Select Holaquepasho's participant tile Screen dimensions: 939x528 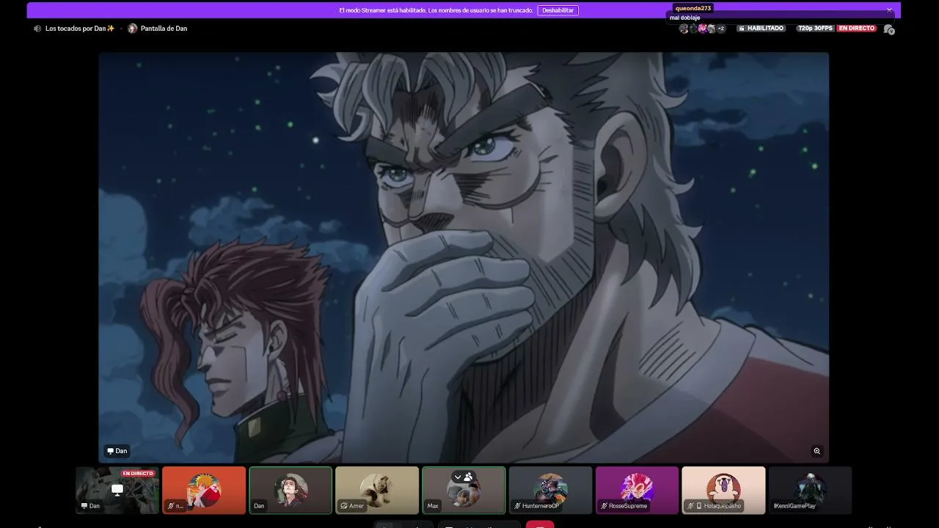pyautogui.click(x=723, y=490)
